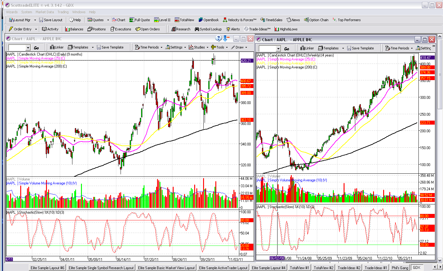The width and height of the screenshot is (443, 271).
Task: Launch Trade-Ideas tool
Action: 257,29
